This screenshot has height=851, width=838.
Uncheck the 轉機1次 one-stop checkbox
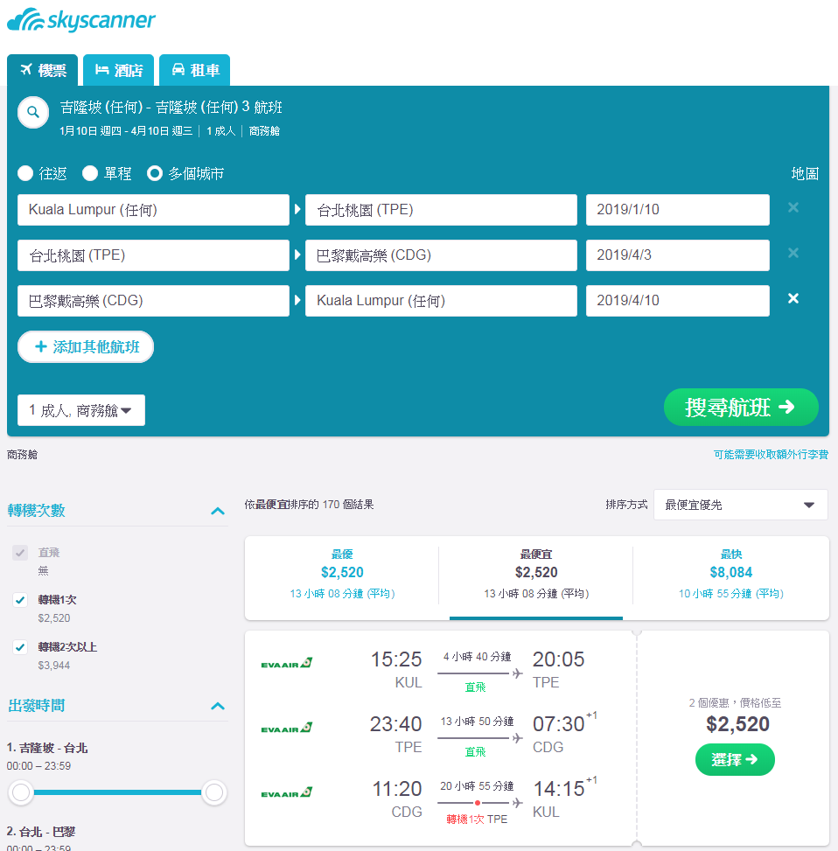tap(20, 600)
